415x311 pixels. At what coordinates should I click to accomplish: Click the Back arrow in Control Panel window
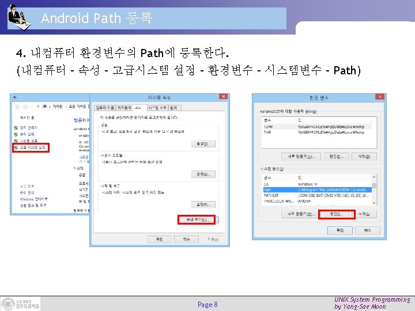click(x=17, y=107)
